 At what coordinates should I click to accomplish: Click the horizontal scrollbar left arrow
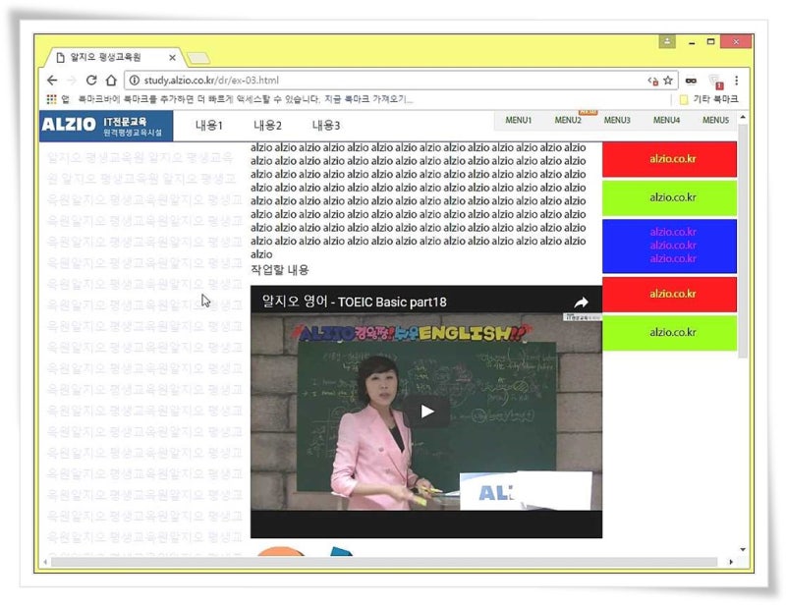pyautogui.click(x=45, y=562)
